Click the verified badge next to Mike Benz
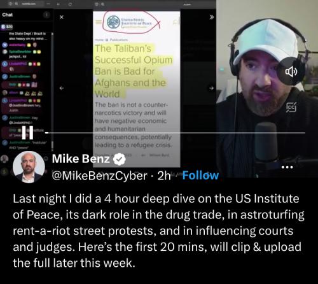 click(120, 159)
